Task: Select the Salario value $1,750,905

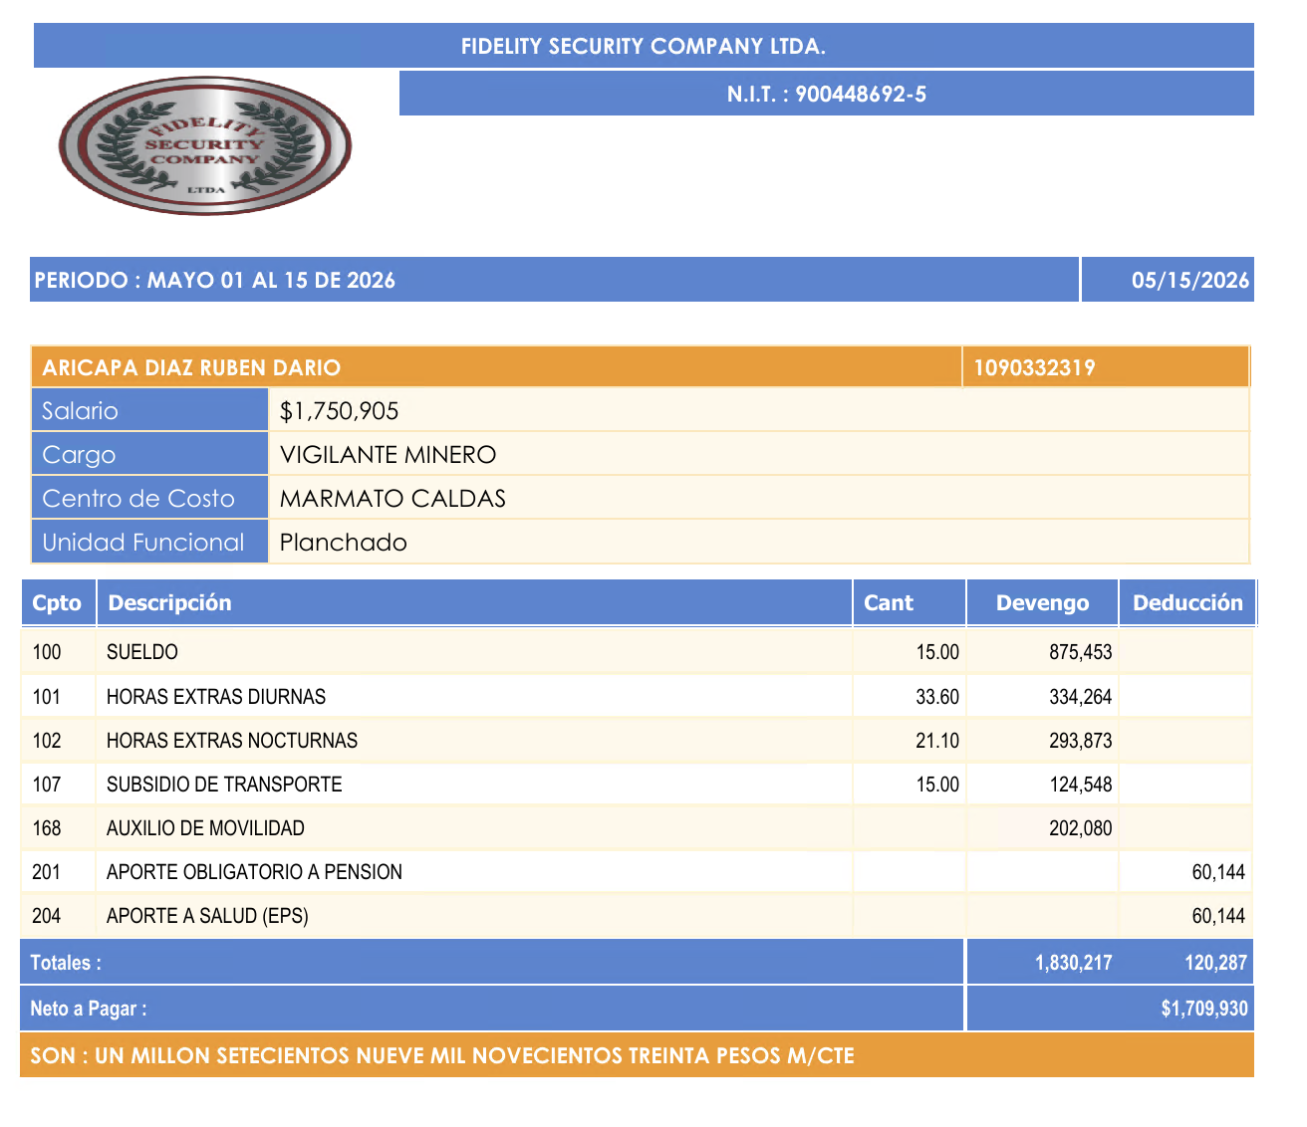Action: pos(759,410)
